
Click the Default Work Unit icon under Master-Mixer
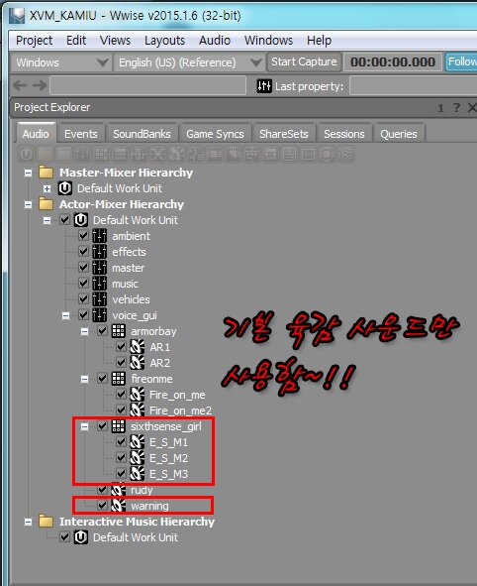pyautogui.click(x=65, y=188)
